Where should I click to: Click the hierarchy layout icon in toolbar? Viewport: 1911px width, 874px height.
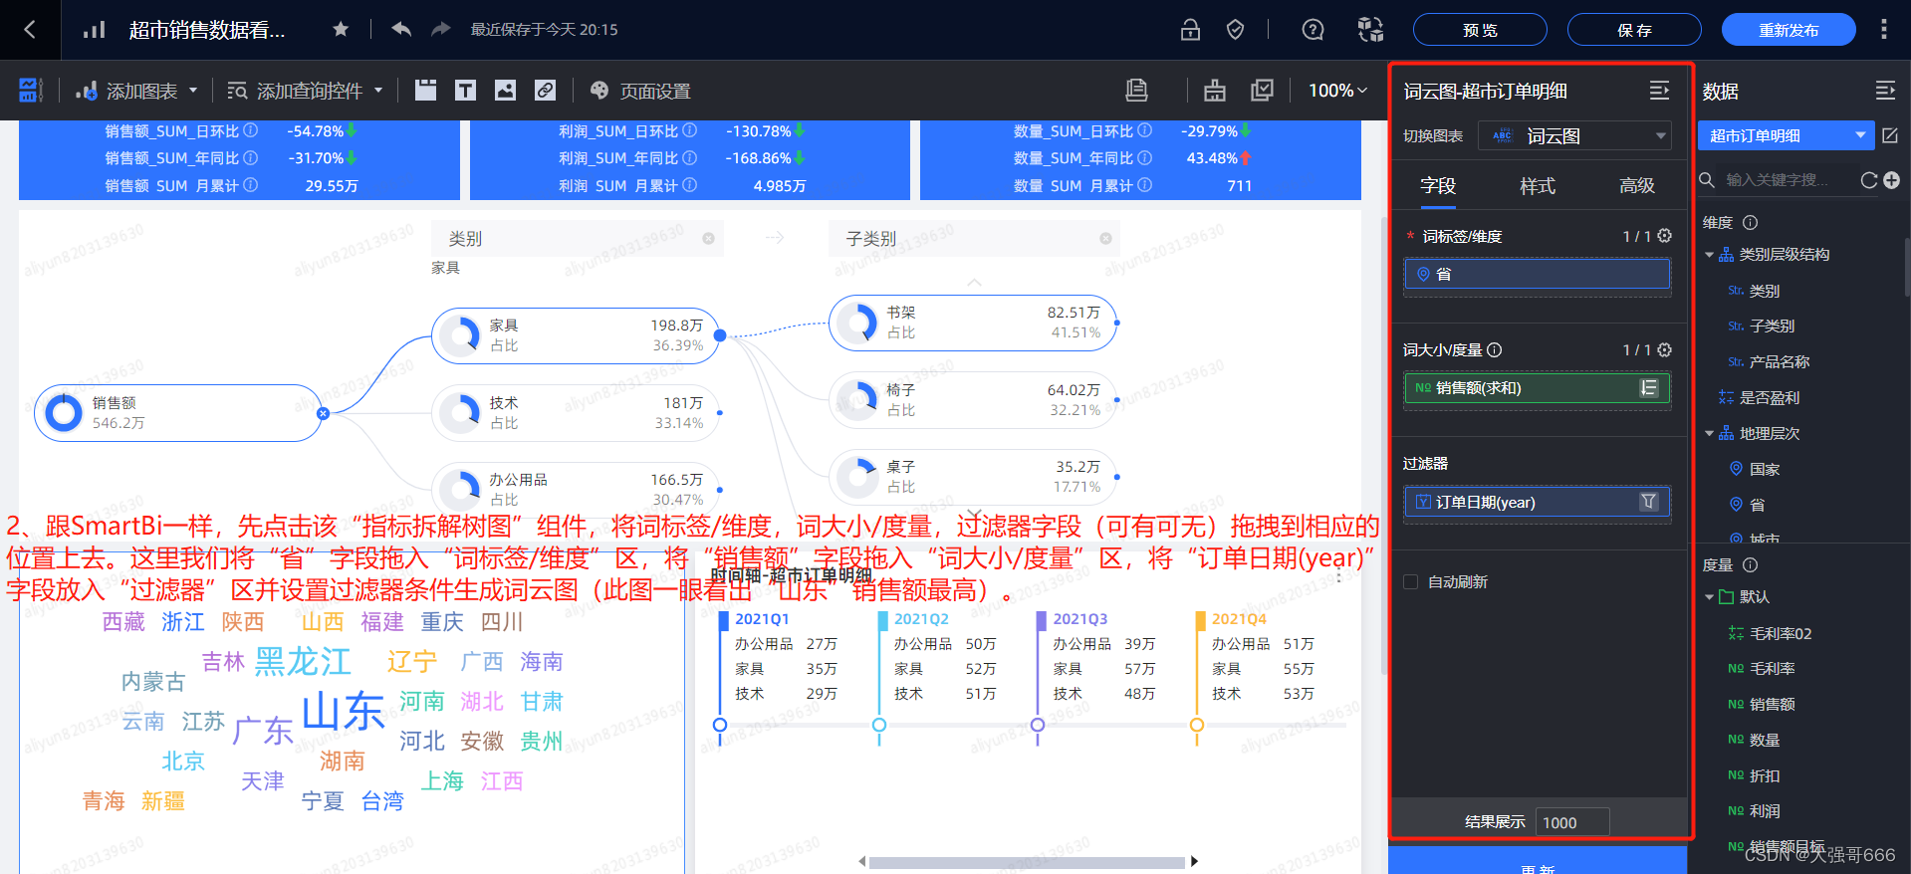[1215, 91]
